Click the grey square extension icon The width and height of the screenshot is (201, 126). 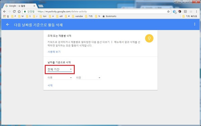pyautogui.click(x=185, y=11)
